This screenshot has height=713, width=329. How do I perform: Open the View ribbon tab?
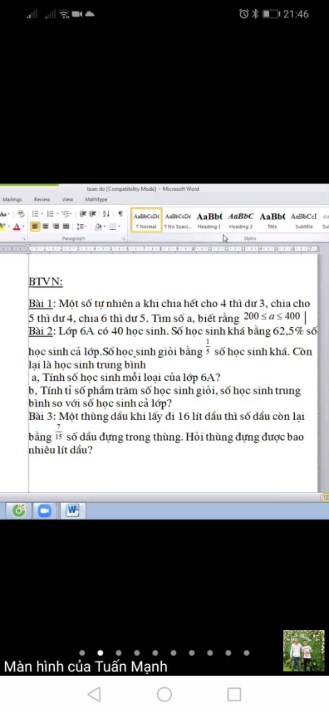67,199
